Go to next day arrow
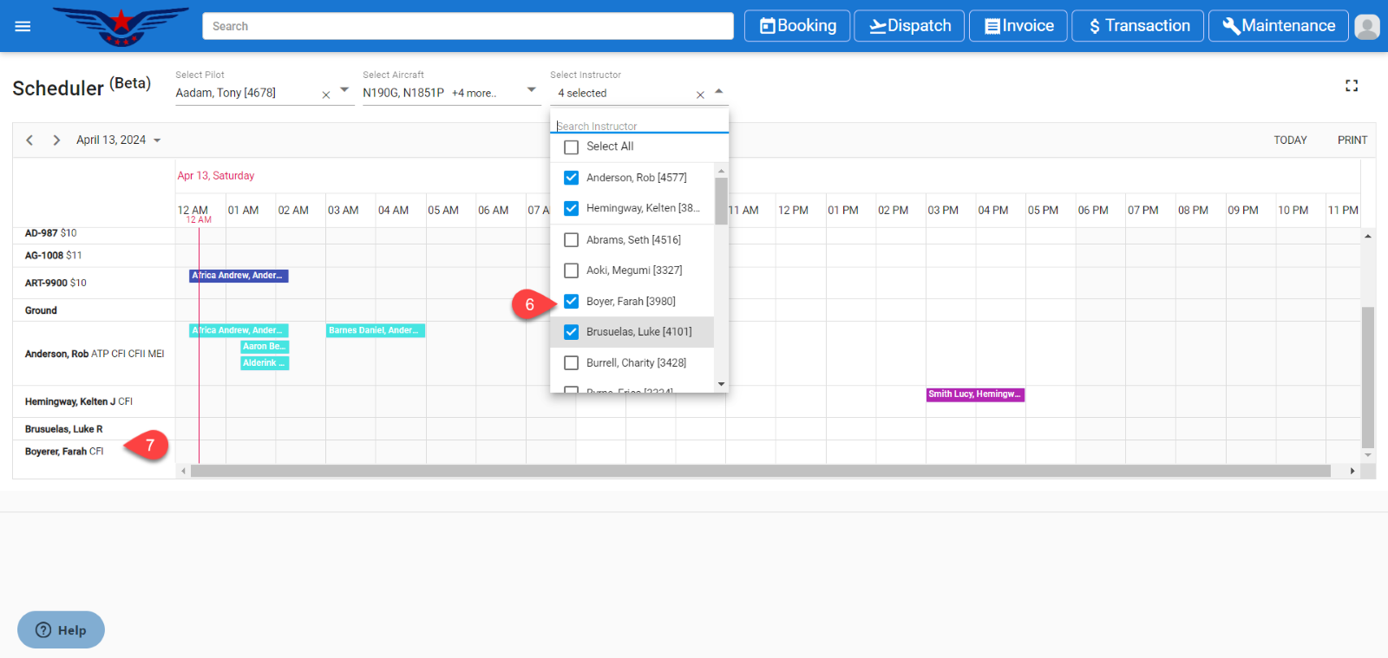This screenshot has width=1388, height=658. pos(56,140)
